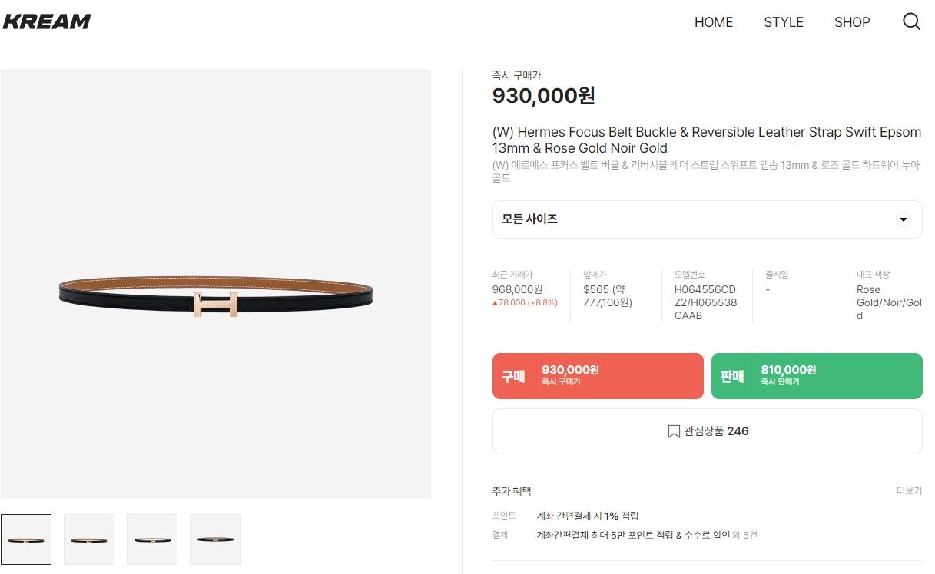Go to the HOME menu
935x574 pixels.
[x=713, y=22]
